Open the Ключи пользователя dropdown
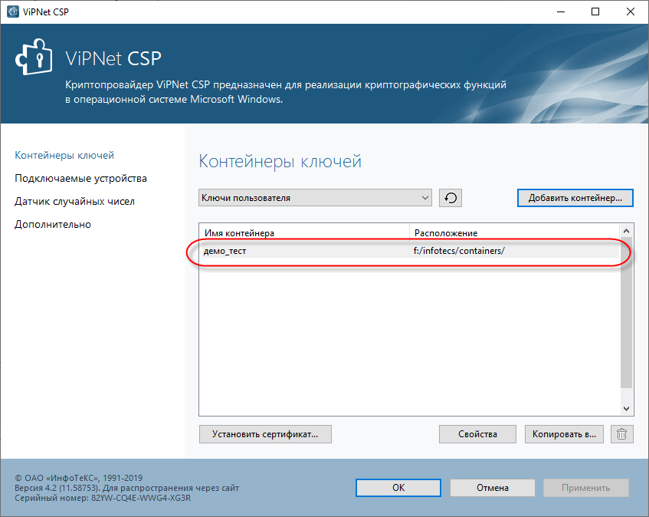This screenshot has width=649, height=517. (x=315, y=198)
